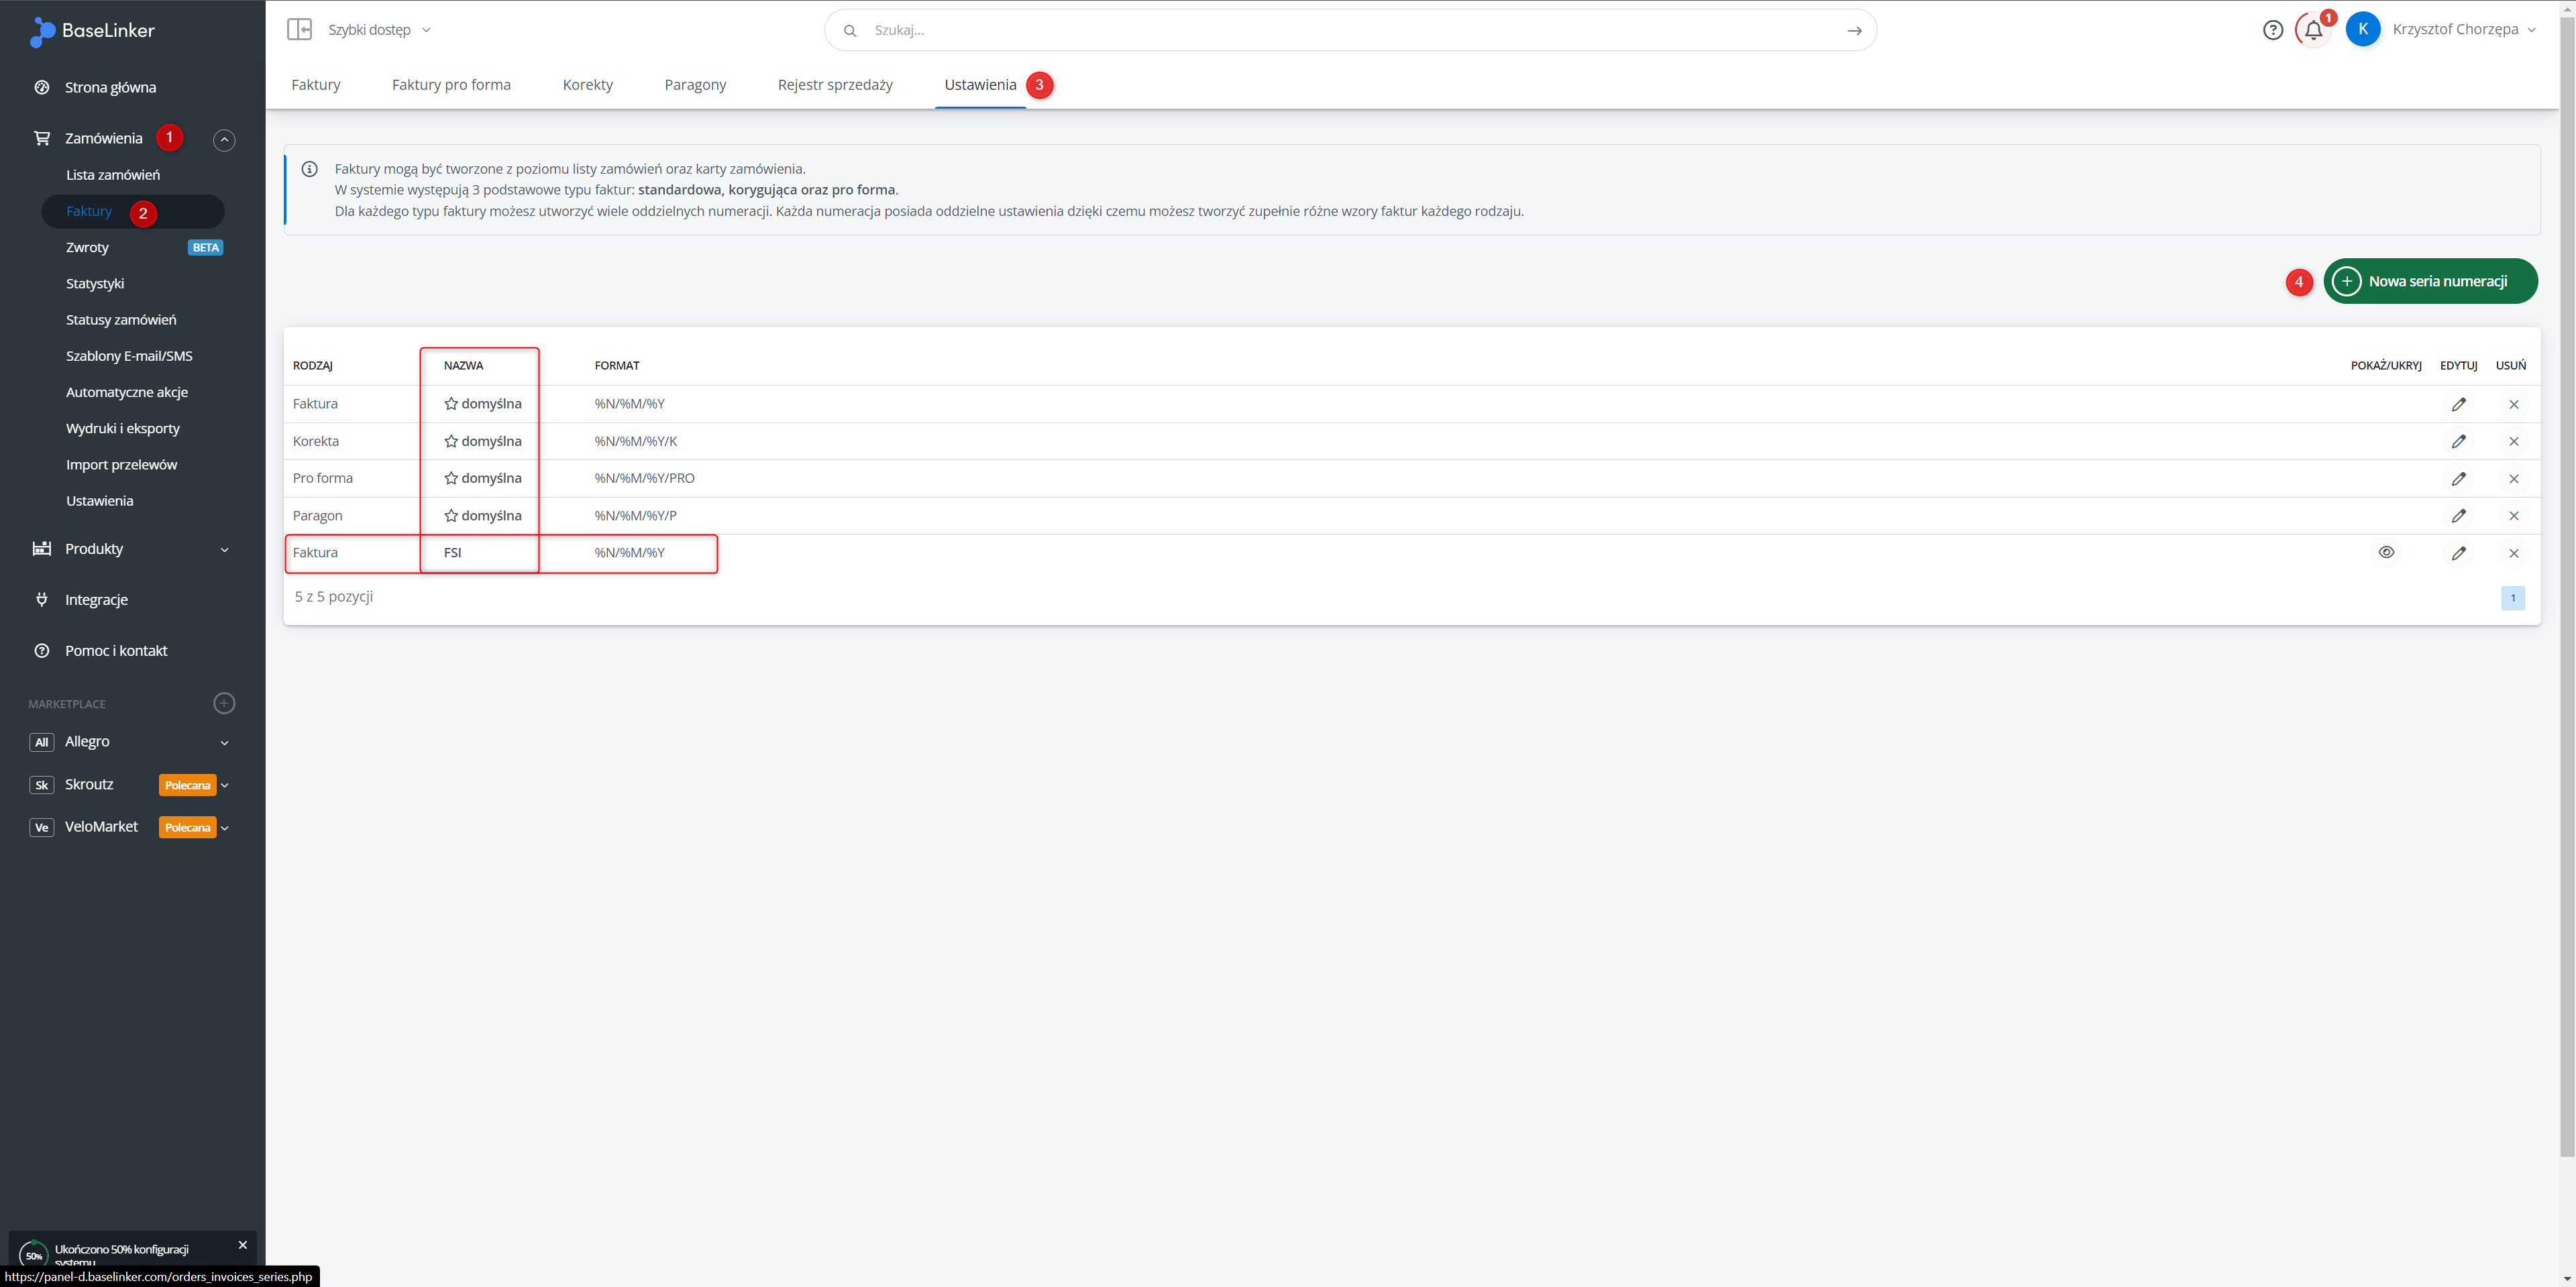
Task: Collapse the Zamówienia menu section
Action: 224,140
